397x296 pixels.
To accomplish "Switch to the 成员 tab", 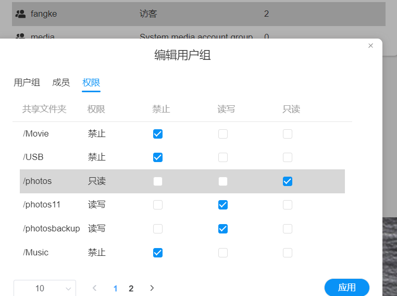I will tap(61, 82).
